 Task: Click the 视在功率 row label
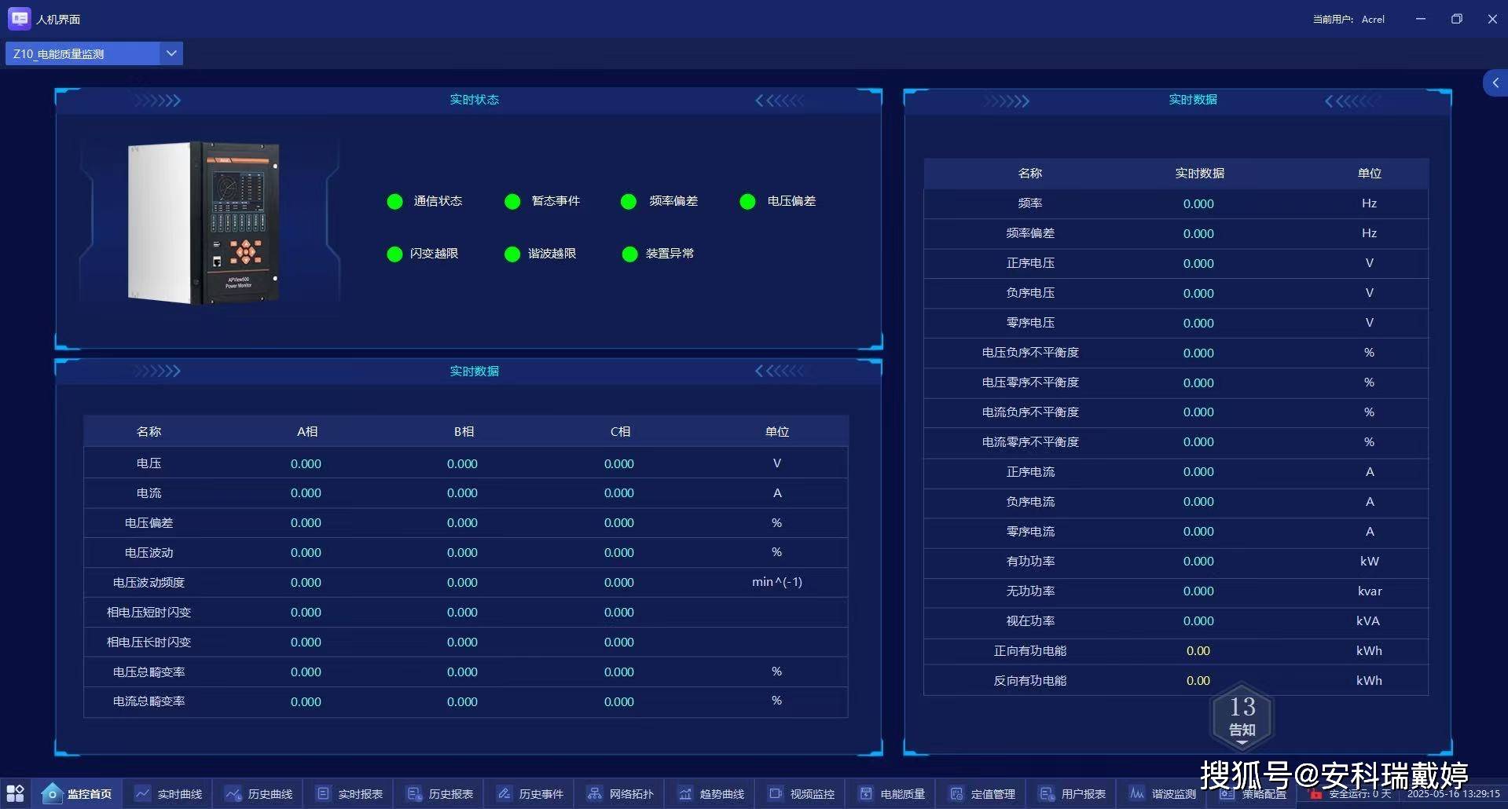click(1030, 620)
